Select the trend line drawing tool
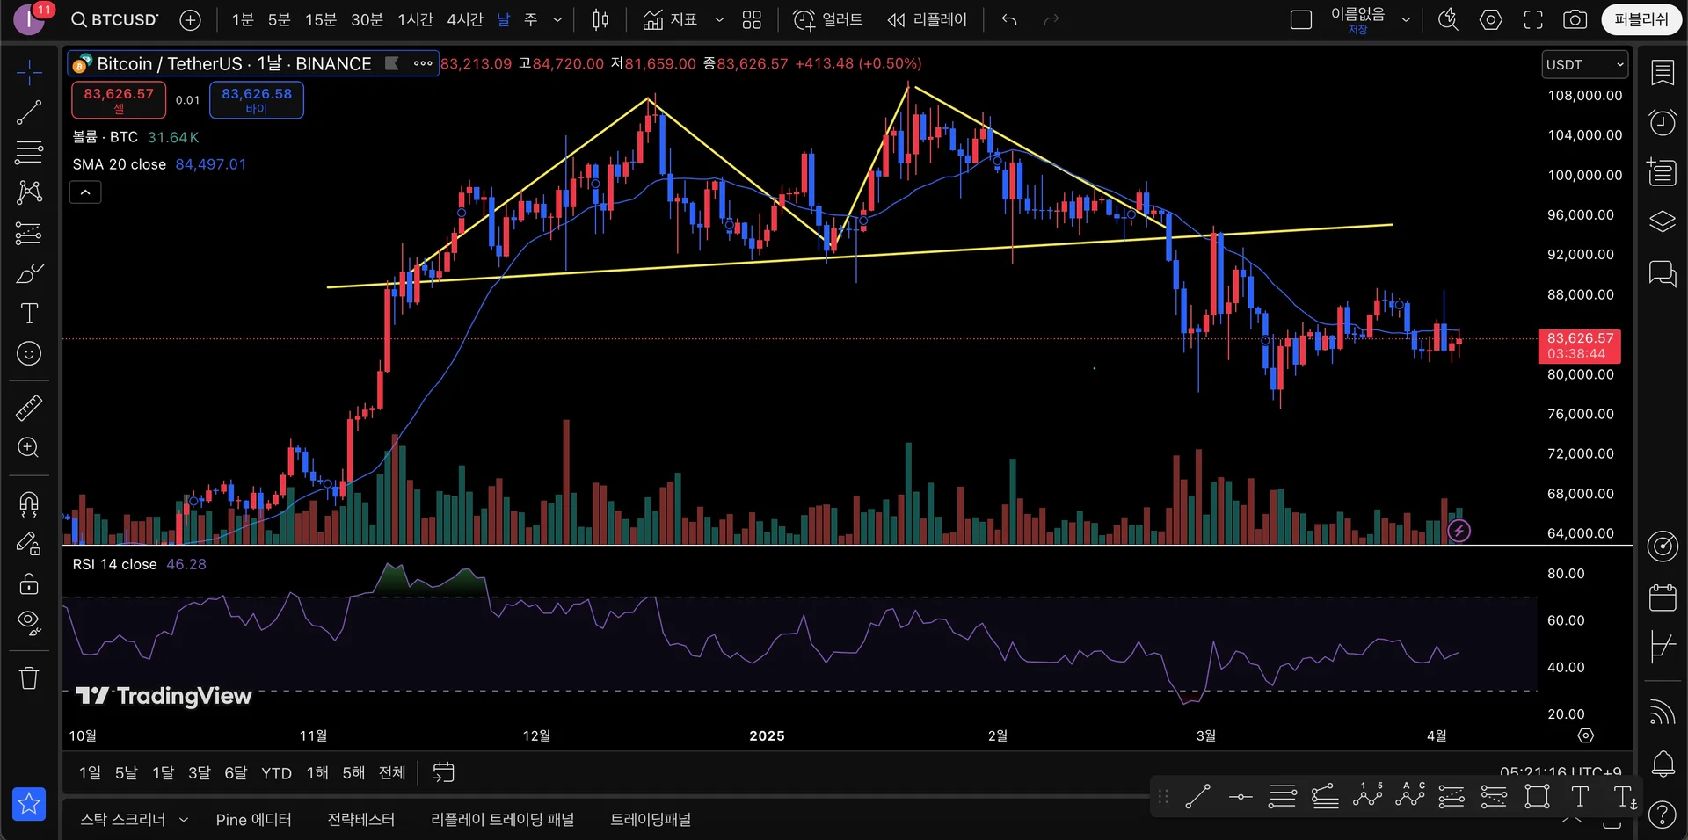1688x840 pixels. [x=29, y=112]
